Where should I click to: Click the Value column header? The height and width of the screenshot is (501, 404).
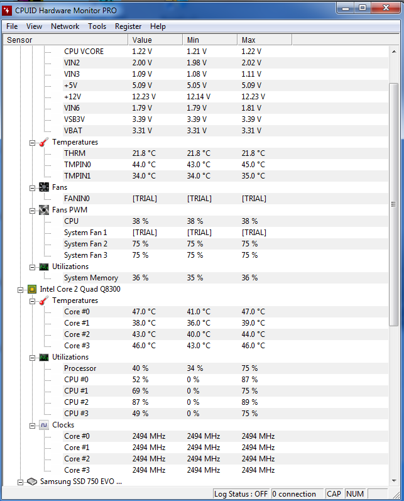[155, 40]
